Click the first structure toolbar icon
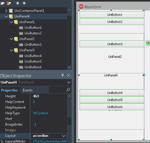This screenshot has height=143, width=150. point(2,3)
